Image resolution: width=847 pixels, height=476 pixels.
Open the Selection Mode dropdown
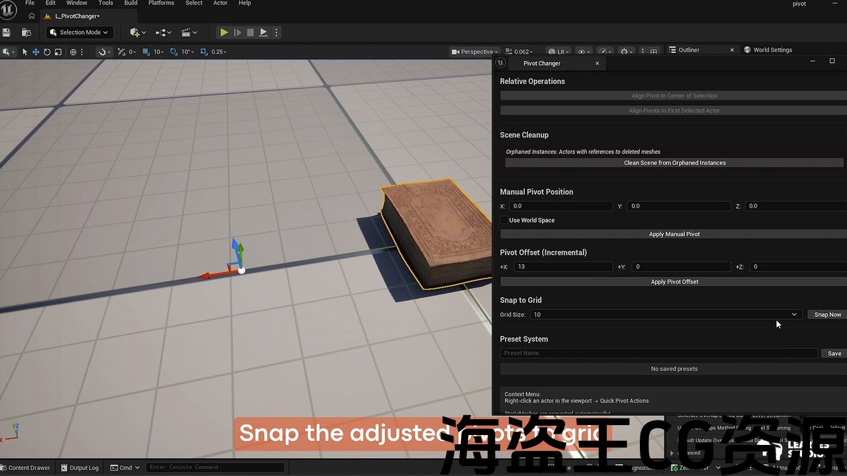[79, 32]
